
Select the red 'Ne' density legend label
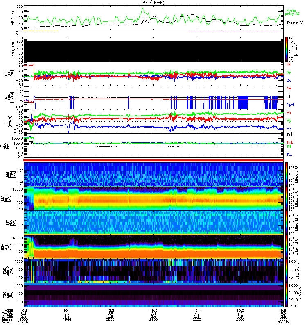click(289, 88)
